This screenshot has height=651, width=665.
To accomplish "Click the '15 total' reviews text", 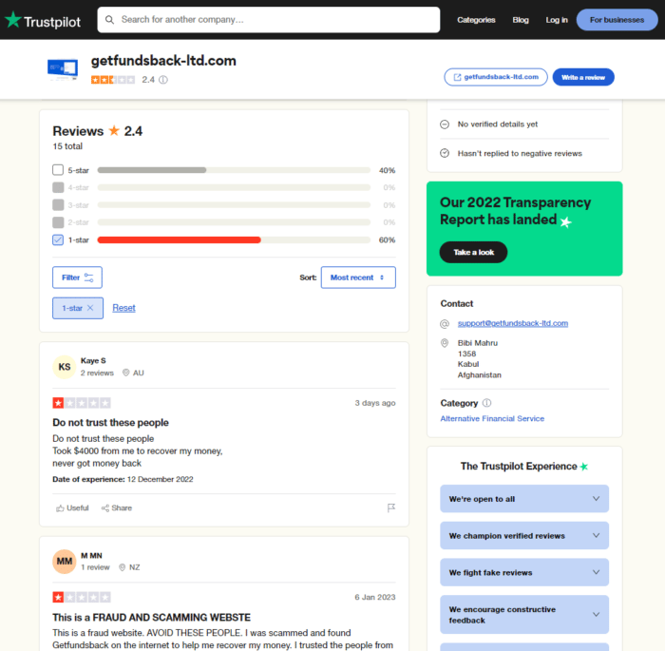I will [67, 146].
